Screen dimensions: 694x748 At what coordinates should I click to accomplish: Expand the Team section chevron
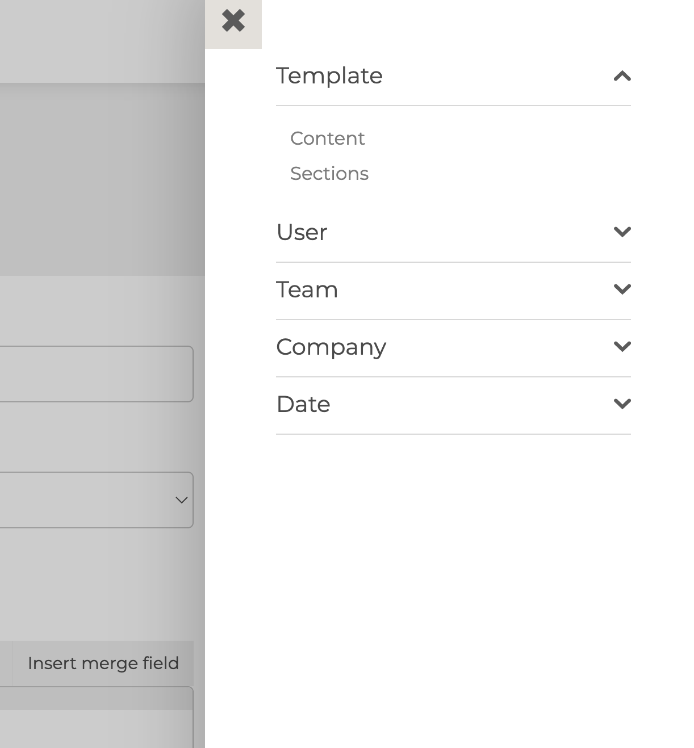click(622, 289)
